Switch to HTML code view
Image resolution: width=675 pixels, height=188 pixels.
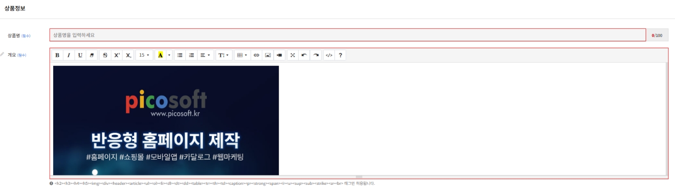(329, 55)
